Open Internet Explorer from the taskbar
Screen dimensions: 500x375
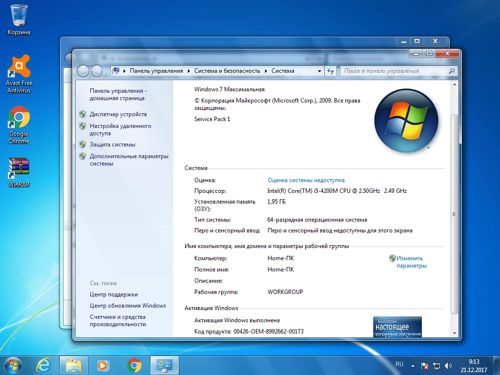pos(43,365)
